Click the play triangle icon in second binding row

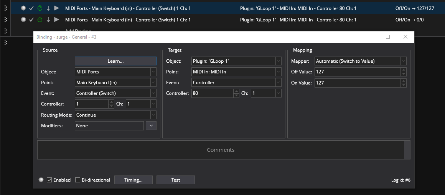tap(57, 19)
